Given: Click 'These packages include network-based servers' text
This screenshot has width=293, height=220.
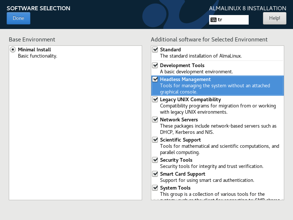Looking at the screenshot, I should [218, 129].
